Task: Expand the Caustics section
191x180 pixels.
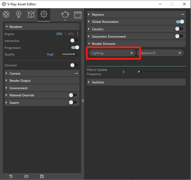Action: pos(136,29)
